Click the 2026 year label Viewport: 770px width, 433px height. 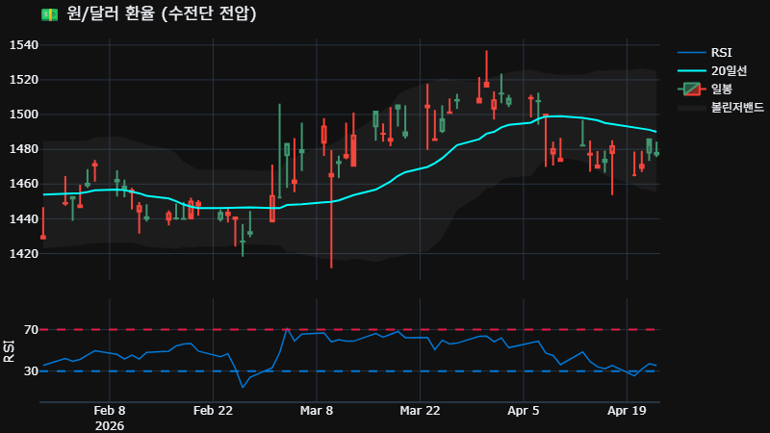point(110,425)
